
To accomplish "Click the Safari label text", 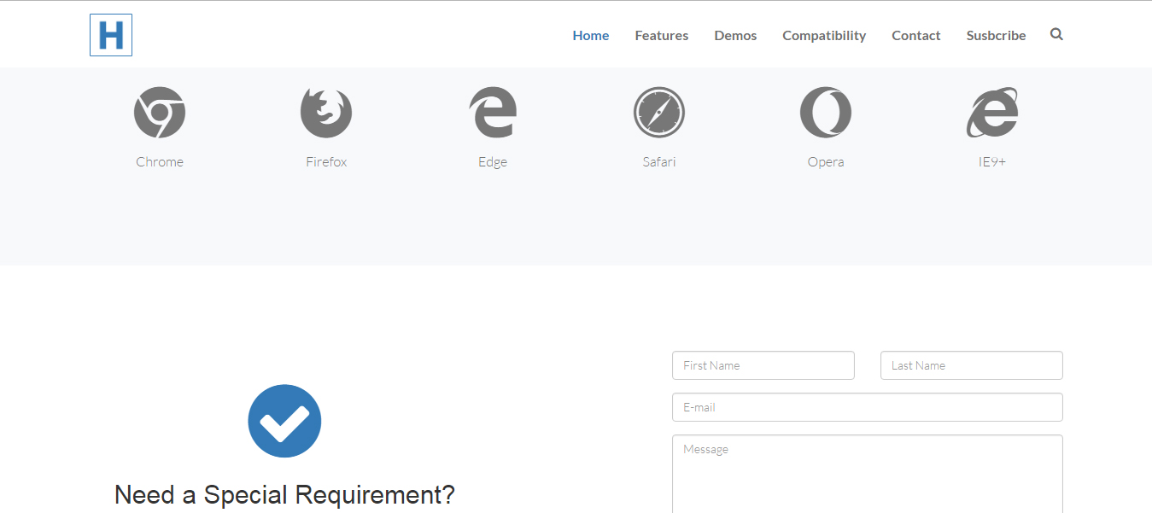I will (x=659, y=161).
